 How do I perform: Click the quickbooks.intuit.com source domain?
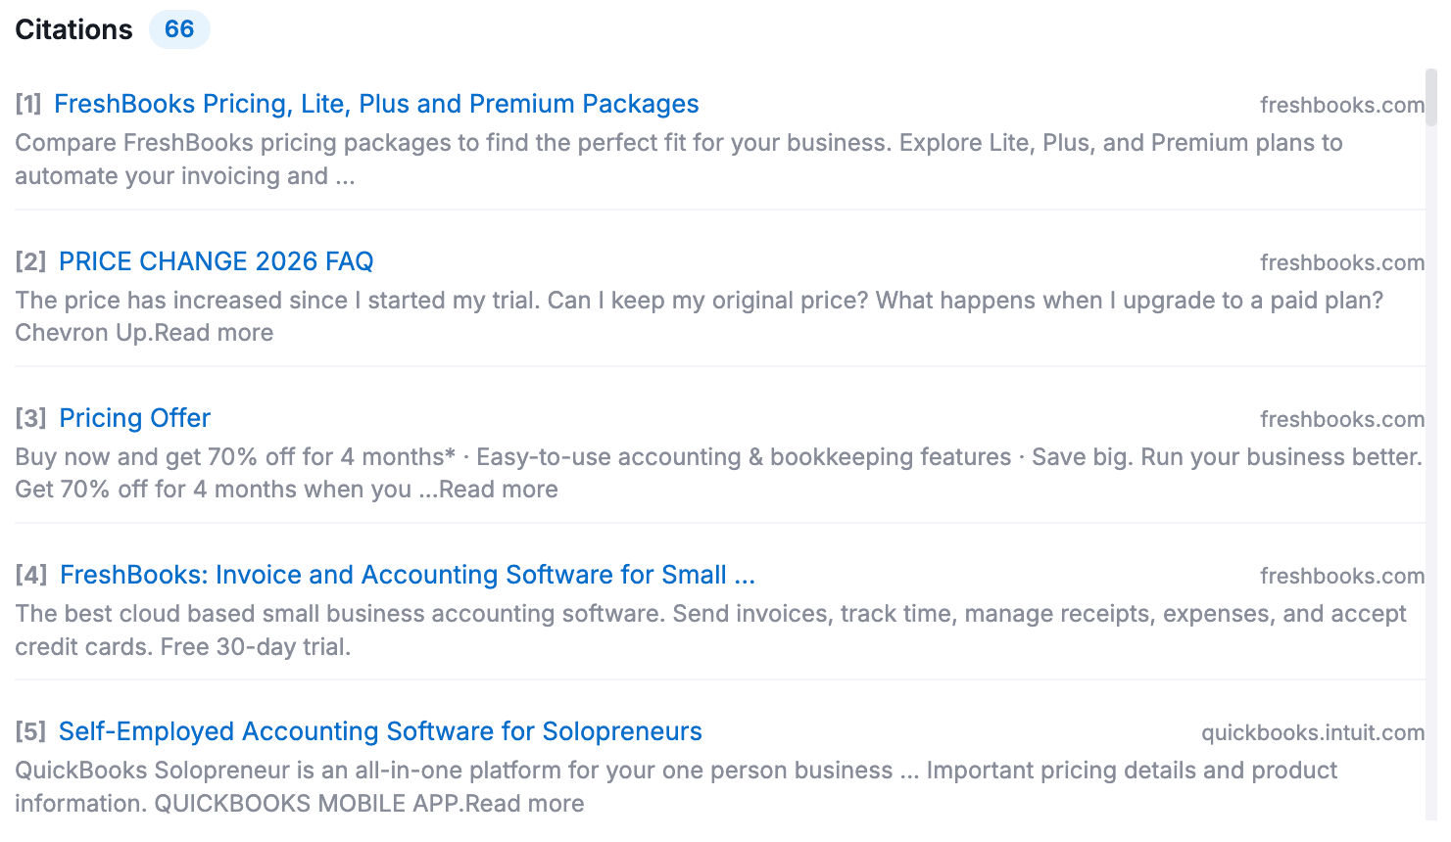click(x=1312, y=732)
